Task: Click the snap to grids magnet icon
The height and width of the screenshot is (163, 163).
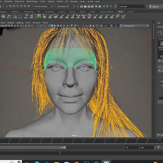Action: [10, 6]
